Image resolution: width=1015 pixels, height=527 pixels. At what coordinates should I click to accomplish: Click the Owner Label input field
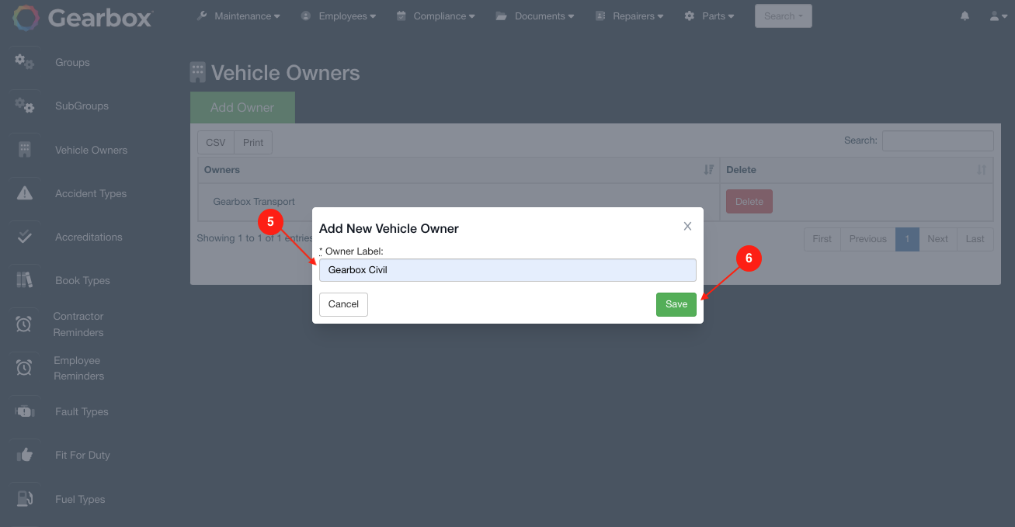508,270
